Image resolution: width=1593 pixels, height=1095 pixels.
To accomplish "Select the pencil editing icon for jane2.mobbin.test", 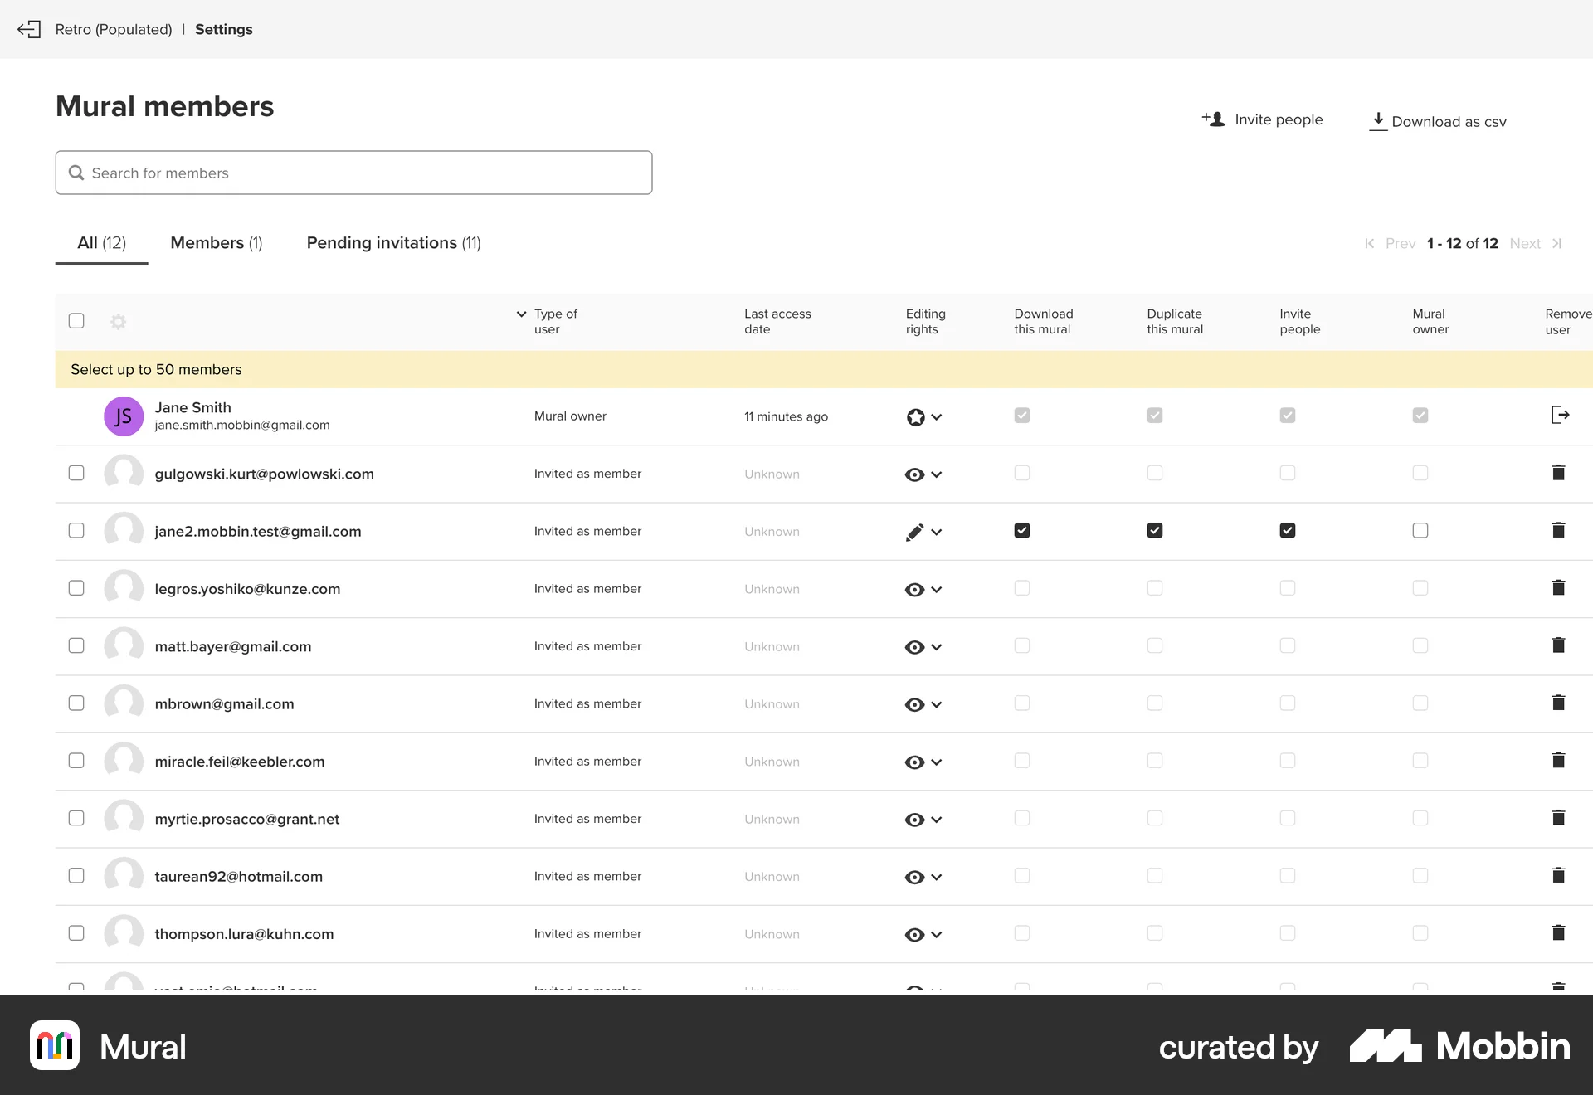I will click(x=914, y=532).
